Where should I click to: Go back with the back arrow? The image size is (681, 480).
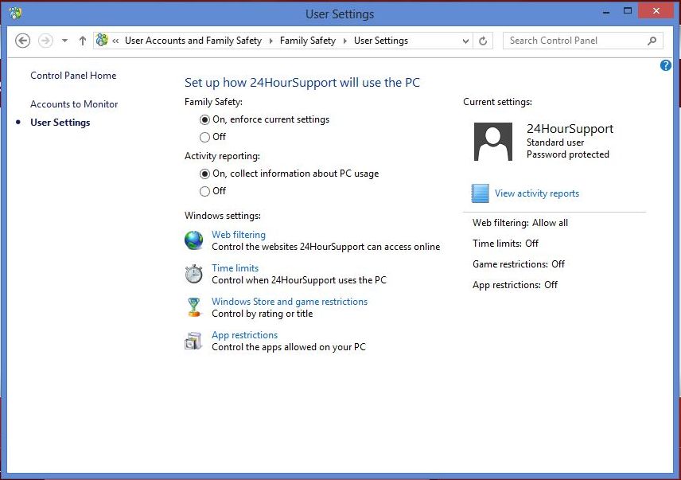pyautogui.click(x=22, y=41)
